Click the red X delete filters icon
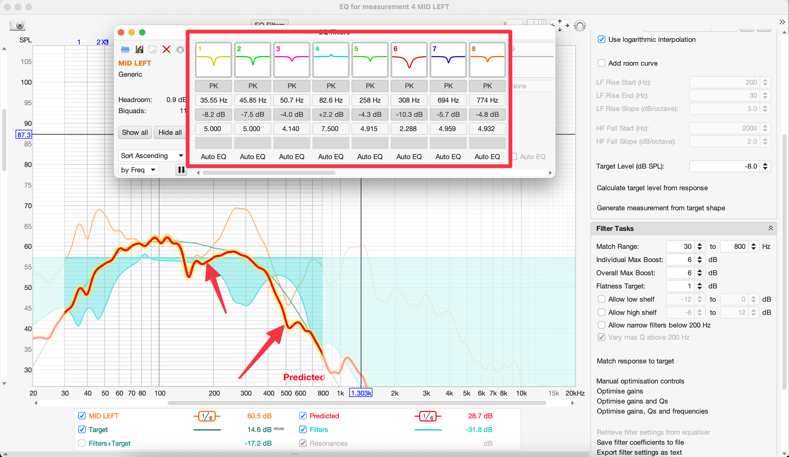The width and height of the screenshot is (789, 457). 166,50
